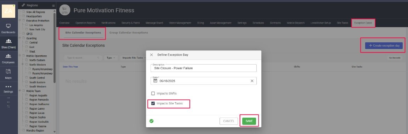Collapse the Mobile Team region node
The height and width of the screenshot is (134, 408).
[x=20, y=91]
